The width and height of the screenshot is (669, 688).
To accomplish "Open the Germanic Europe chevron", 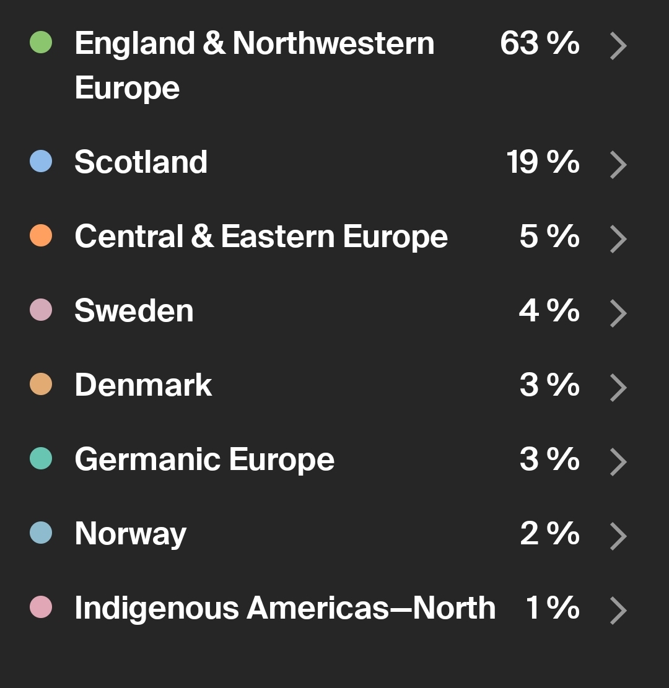I will tap(618, 462).
